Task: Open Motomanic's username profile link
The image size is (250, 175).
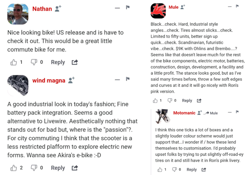Action: [x=184, y=113]
